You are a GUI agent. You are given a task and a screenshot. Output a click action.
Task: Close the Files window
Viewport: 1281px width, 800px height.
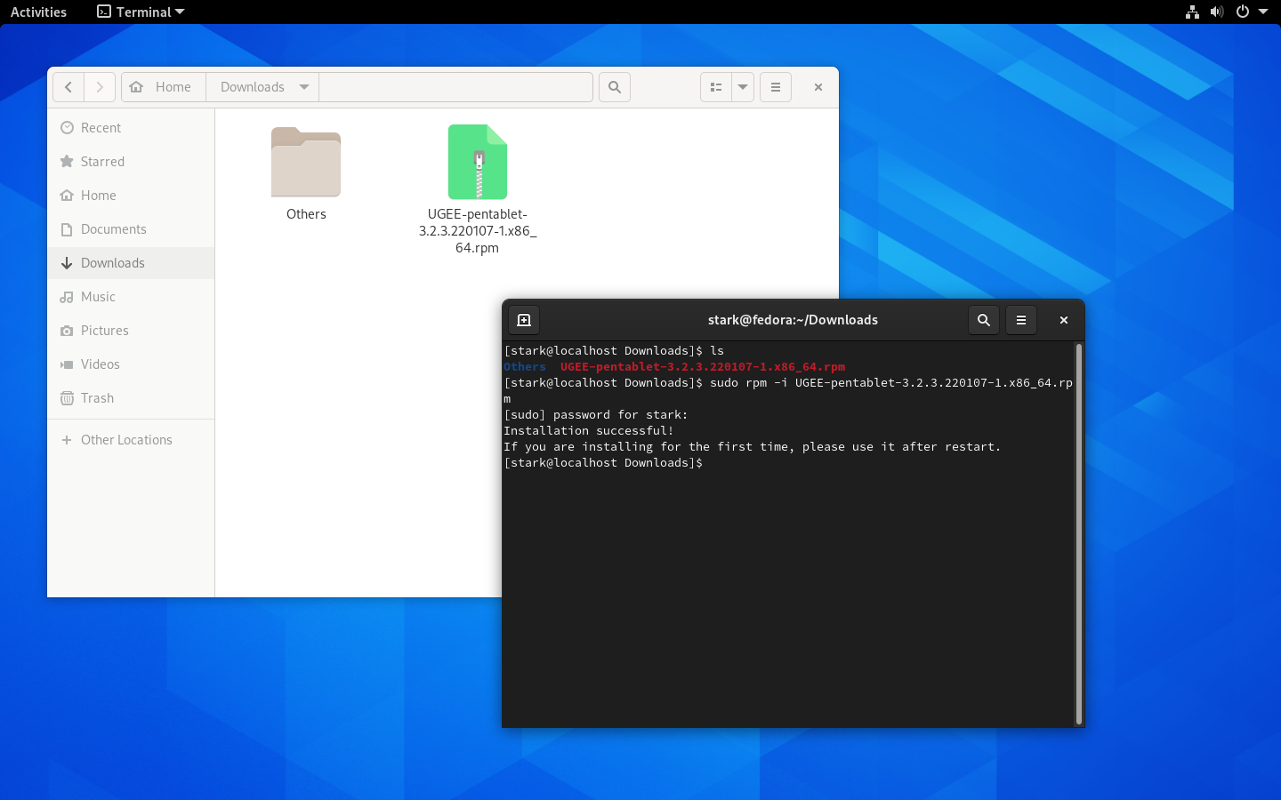(x=818, y=87)
